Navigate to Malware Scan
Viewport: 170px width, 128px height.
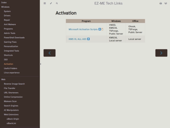click(x=10, y=101)
